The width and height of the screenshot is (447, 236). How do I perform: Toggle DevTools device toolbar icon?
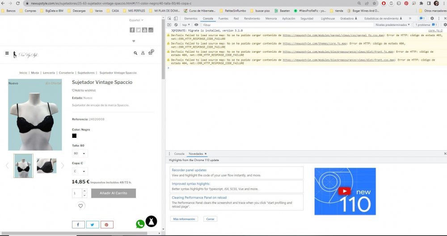tap(176, 18)
